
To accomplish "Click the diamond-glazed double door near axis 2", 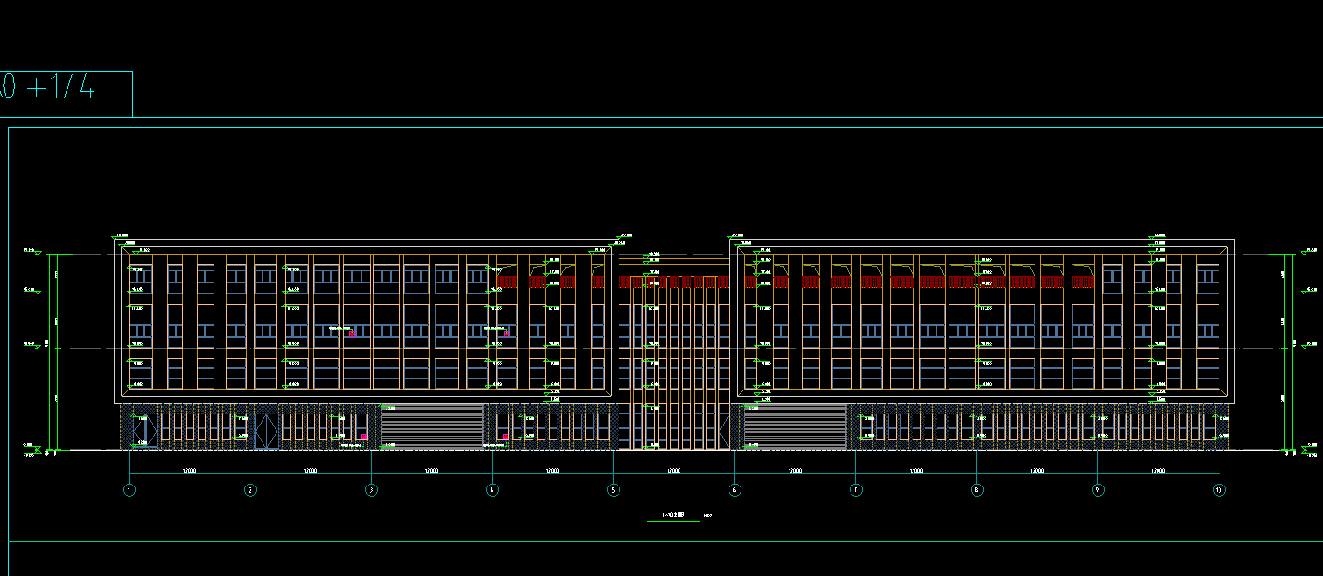I will [x=266, y=431].
